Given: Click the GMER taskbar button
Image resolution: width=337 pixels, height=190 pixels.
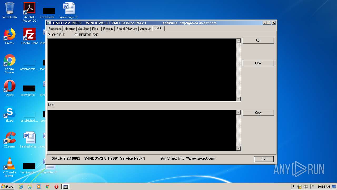Looking at the screenshot, I should point(66,187).
